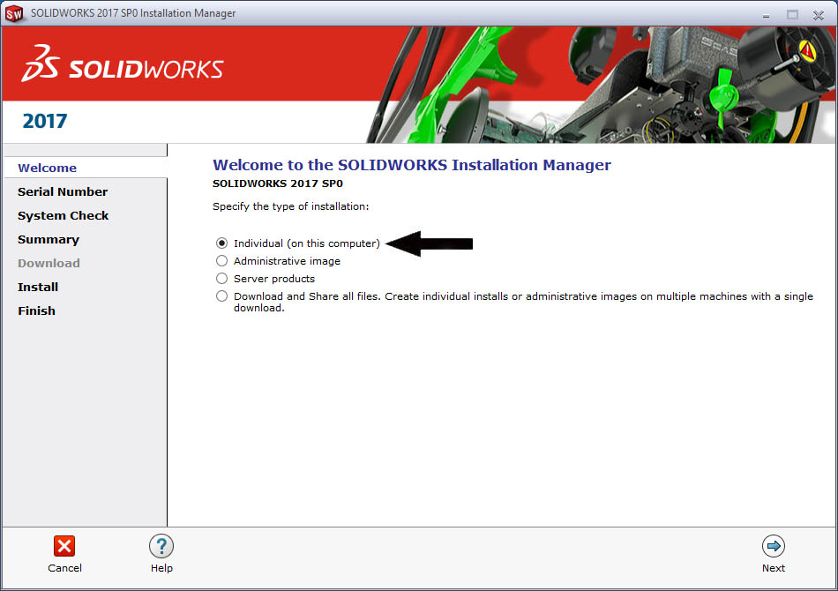Screen dimensions: 838x591
Task: Click the '2017' year label in banner
Action: pos(45,122)
